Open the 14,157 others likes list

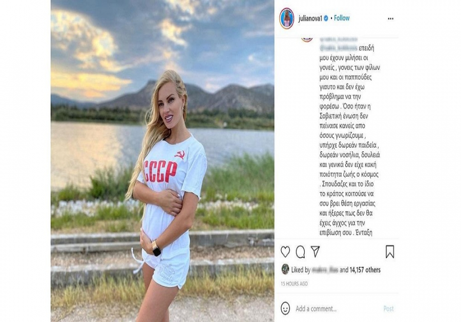tap(365, 270)
